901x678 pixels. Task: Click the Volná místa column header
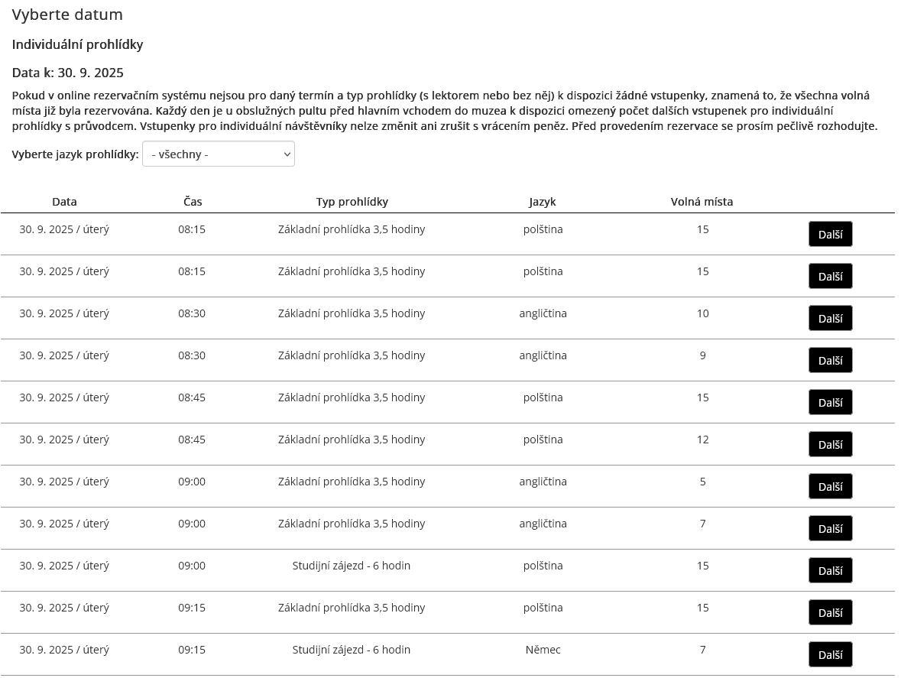702,202
